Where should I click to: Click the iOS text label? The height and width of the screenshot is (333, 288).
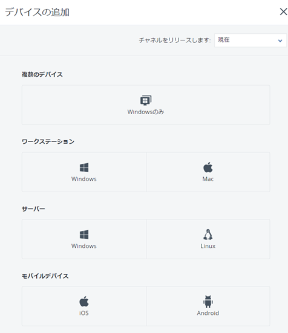tap(84, 313)
